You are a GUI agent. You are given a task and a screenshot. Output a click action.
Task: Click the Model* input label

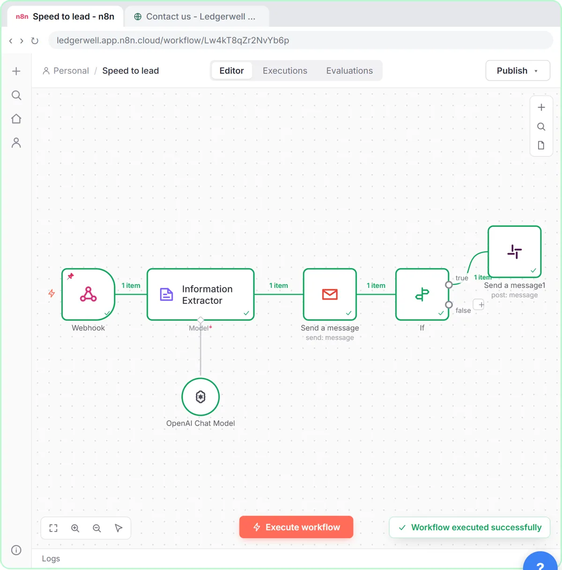(x=200, y=328)
